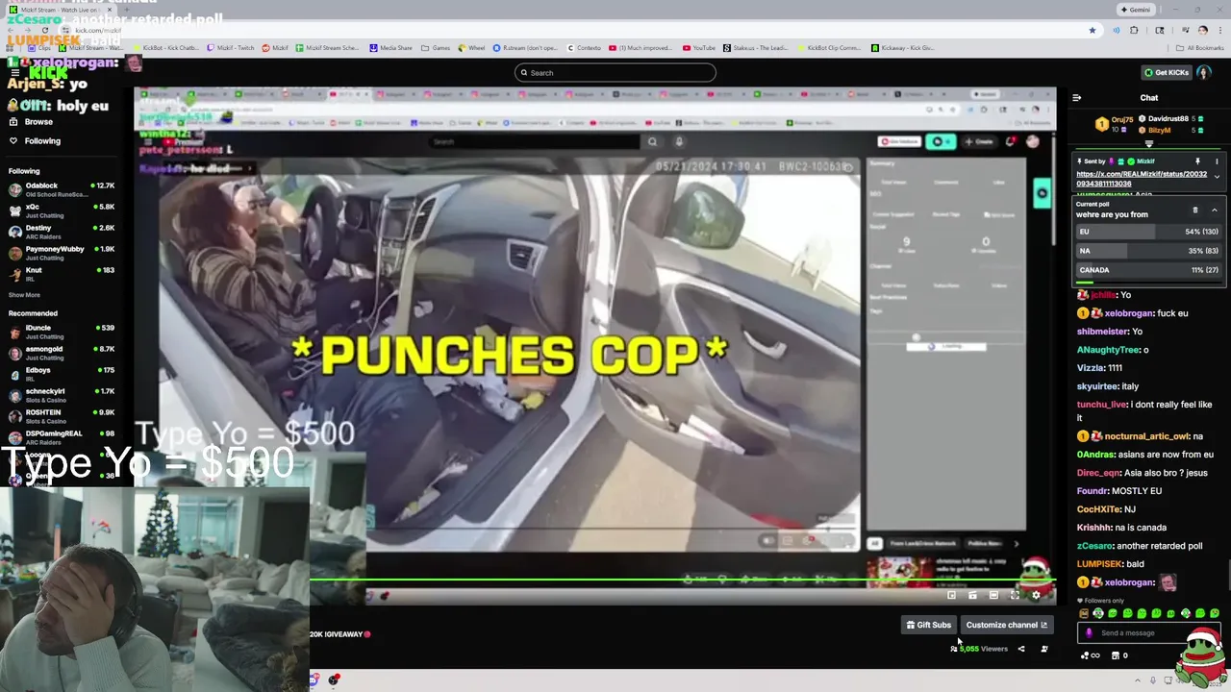Viewport: 1231px width, 692px height.
Task: Focus the Kick search field
Action: click(615, 73)
